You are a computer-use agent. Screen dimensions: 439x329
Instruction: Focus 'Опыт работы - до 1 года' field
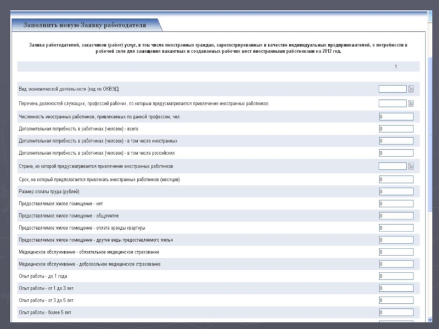[x=396, y=276]
